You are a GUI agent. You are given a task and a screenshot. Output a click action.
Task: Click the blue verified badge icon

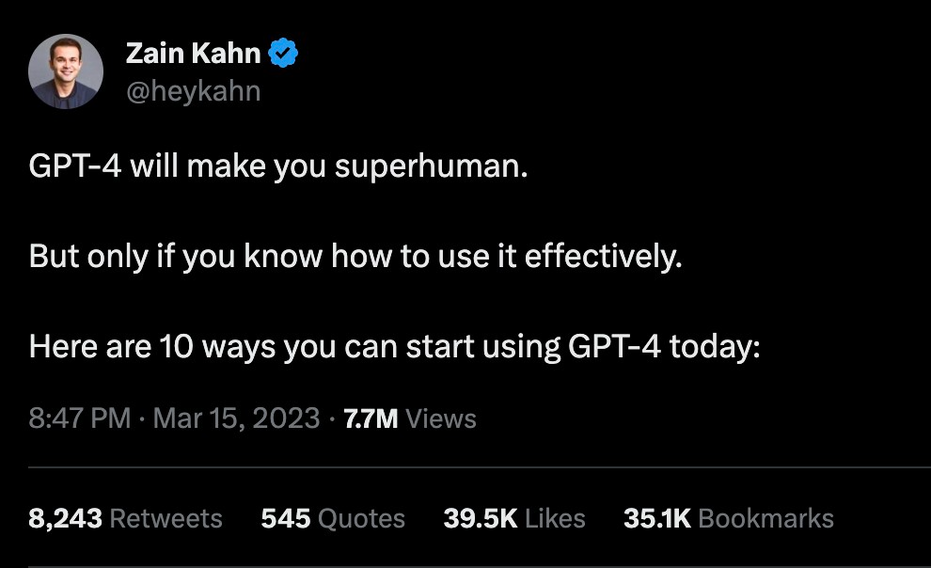tap(281, 53)
